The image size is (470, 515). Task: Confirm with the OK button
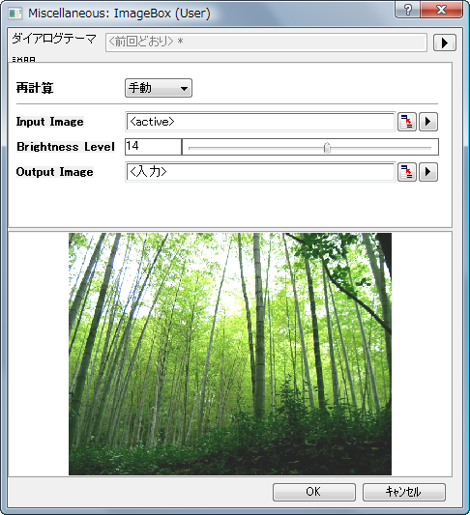[314, 492]
